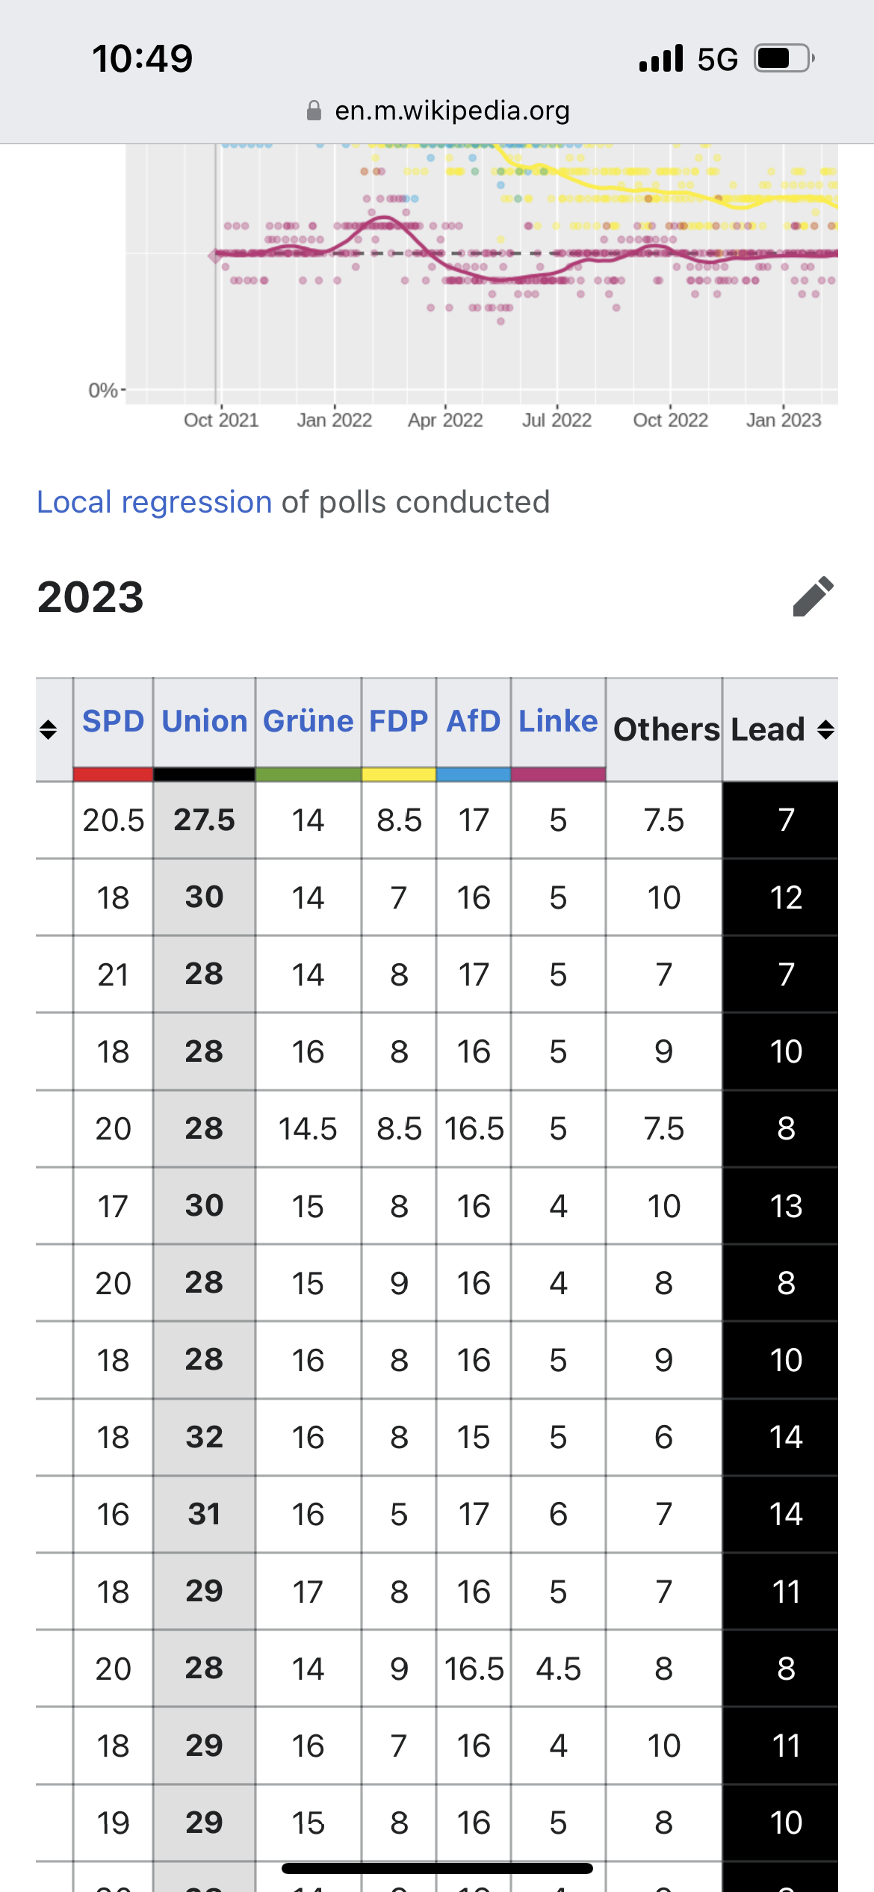Tap the lock icon in address bar
874x1892 pixels.
point(314,111)
